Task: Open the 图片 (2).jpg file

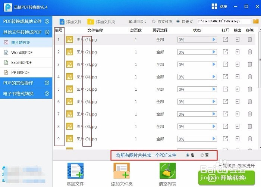Action: point(225,52)
